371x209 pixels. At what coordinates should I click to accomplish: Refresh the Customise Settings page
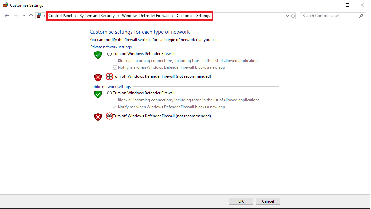[x=293, y=15]
